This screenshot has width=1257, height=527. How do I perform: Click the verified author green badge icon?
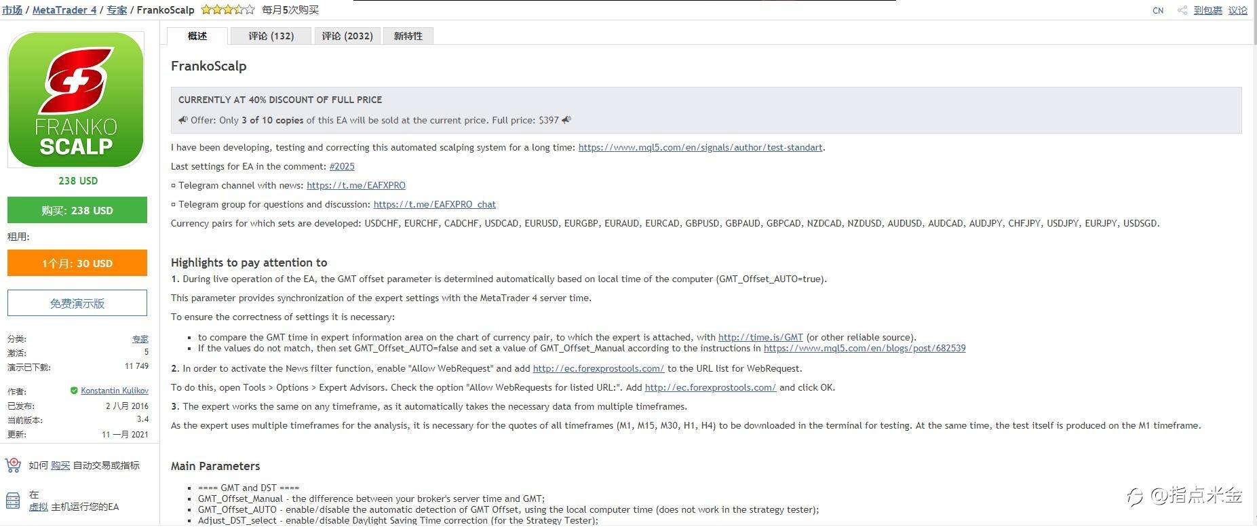point(74,391)
